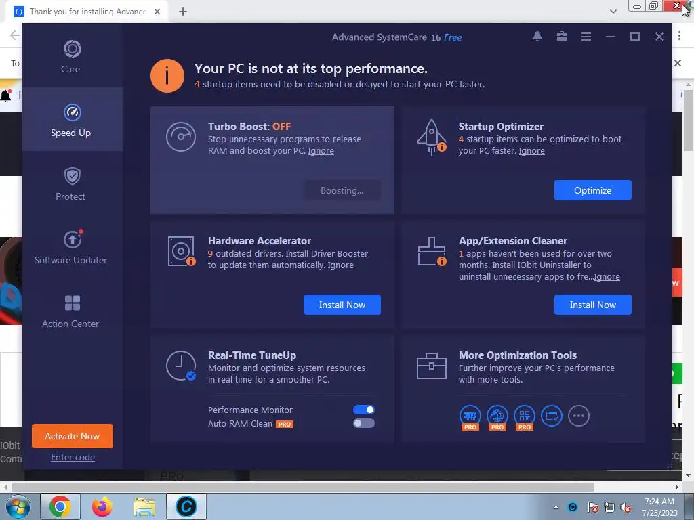694x520 pixels.
Task: Click the Action Center flag tray icon
Action: tap(592, 508)
